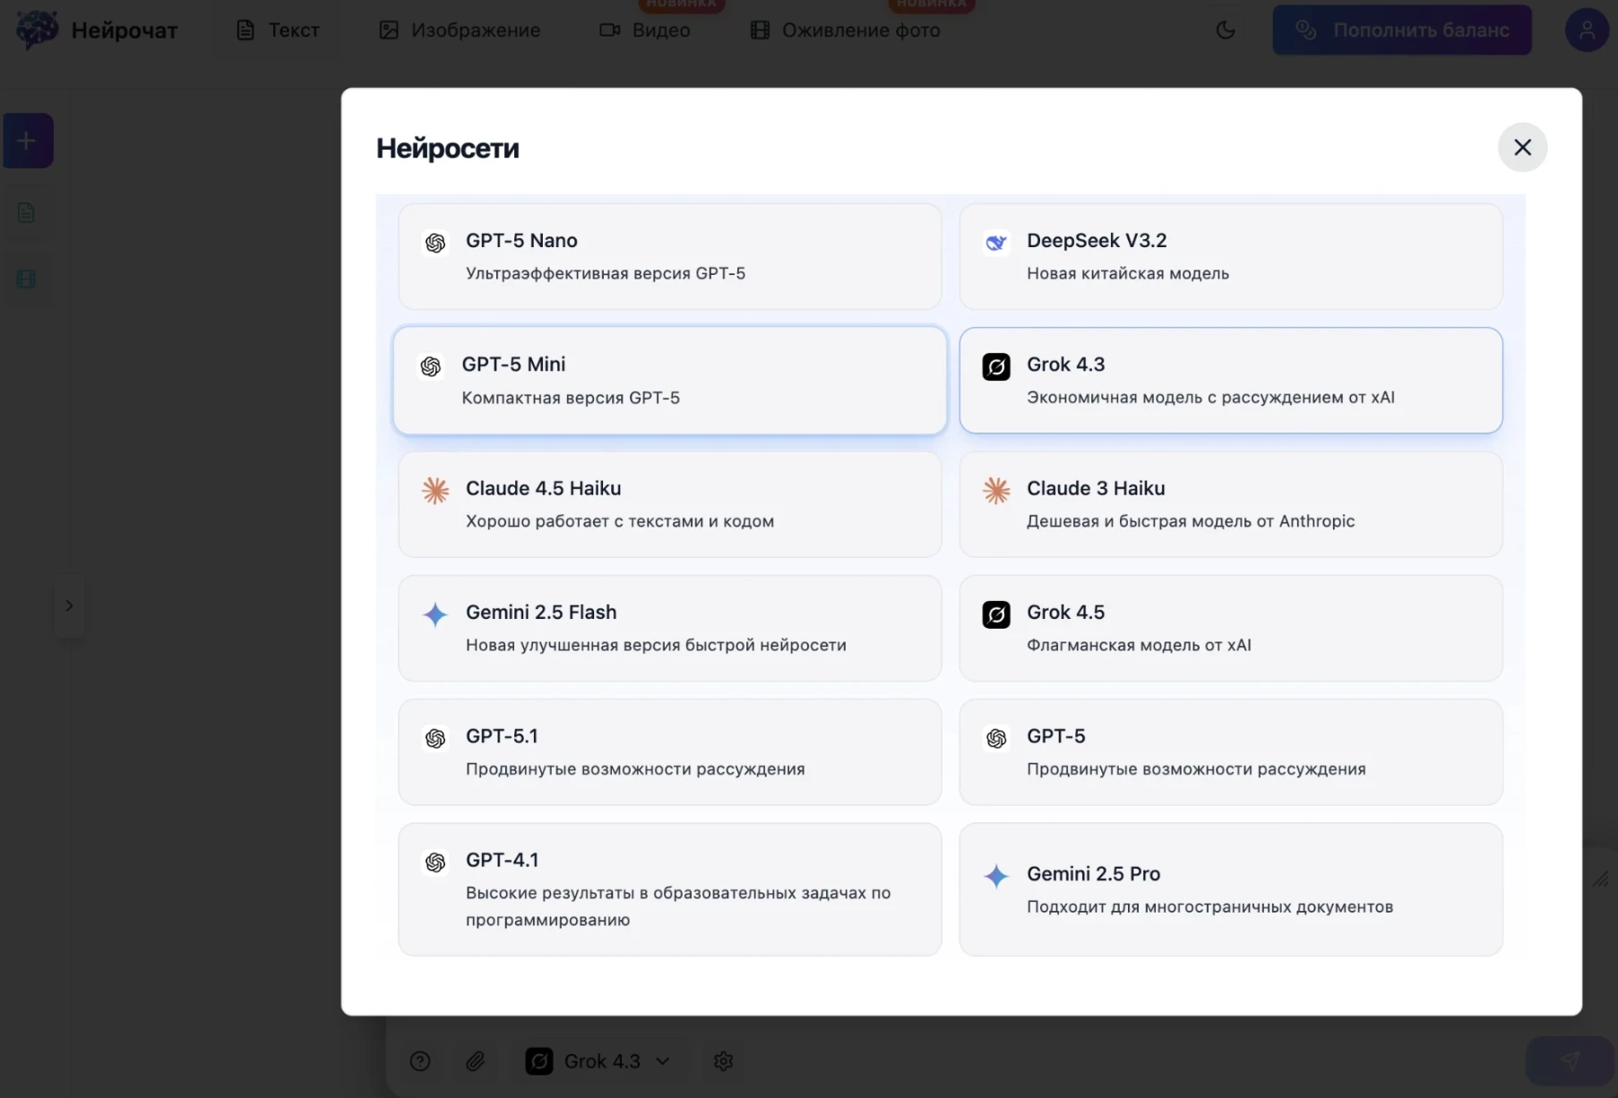Select the Grok 4.3 model card

pos(1230,381)
